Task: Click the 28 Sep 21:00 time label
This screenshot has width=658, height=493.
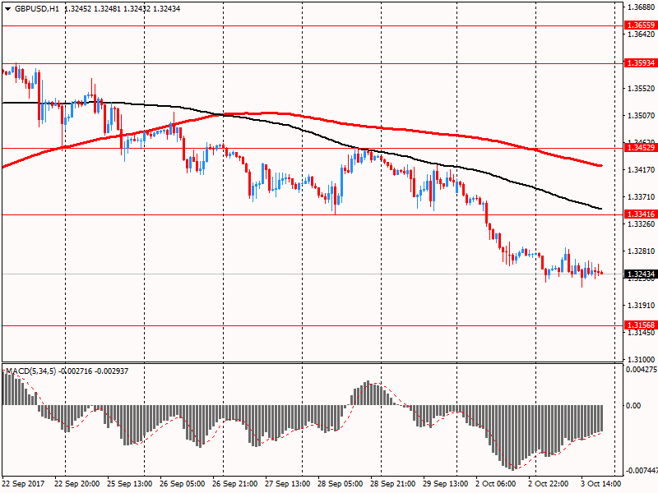Action: 393,484
